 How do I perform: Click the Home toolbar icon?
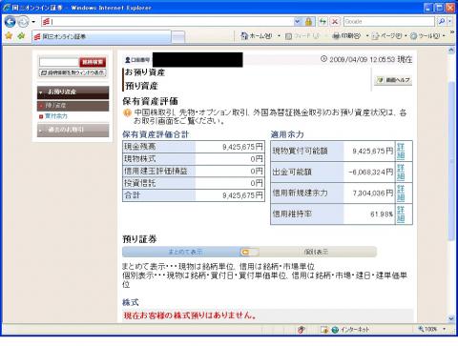coord(244,36)
